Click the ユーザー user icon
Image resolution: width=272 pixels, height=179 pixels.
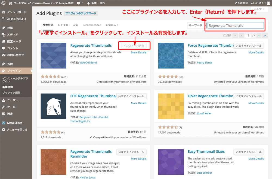pyautogui.click(x=4, y=100)
